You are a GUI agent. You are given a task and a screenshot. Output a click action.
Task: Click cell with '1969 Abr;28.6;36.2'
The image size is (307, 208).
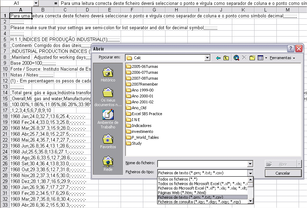[x=21, y=205]
